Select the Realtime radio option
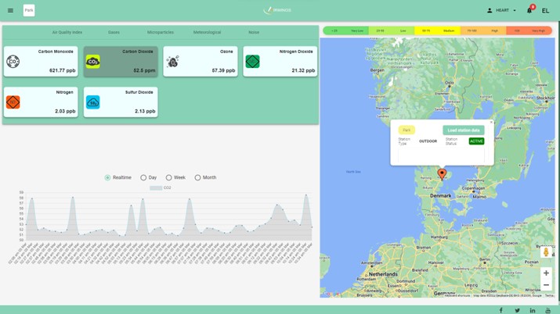Image resolution: width=560 pixels, height=314 pixels. 108,177
